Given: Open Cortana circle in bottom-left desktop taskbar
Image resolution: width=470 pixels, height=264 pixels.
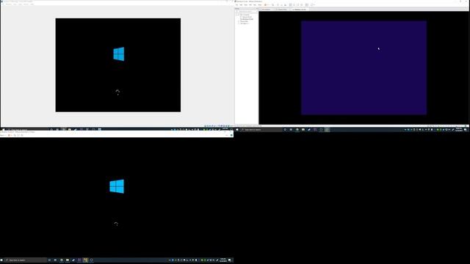Looking at the screenshot, I should click(49, 260).
